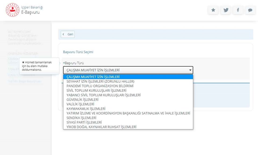This screenshot has width=258, height=155.
Task: Collapse the Başvuru Türü dropdown arrow
Action: (190, 70)
